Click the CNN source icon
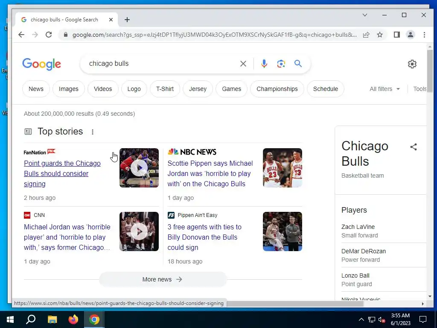The width and height of the screenshot is (437, 328). 27,215
